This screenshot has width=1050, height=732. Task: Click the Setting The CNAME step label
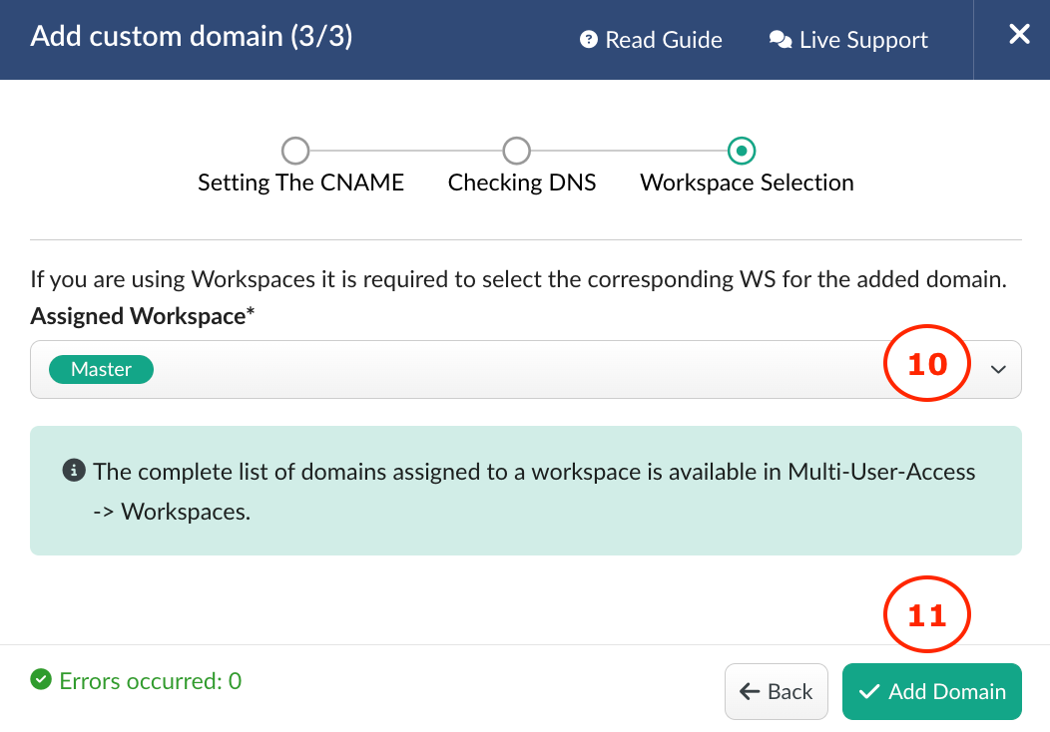[x=300, y=183]
